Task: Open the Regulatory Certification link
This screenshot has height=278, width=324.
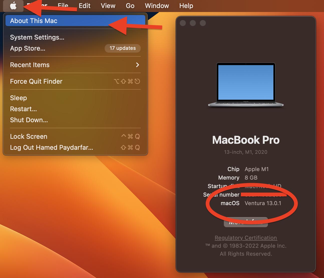Action: tap(246, 238)
